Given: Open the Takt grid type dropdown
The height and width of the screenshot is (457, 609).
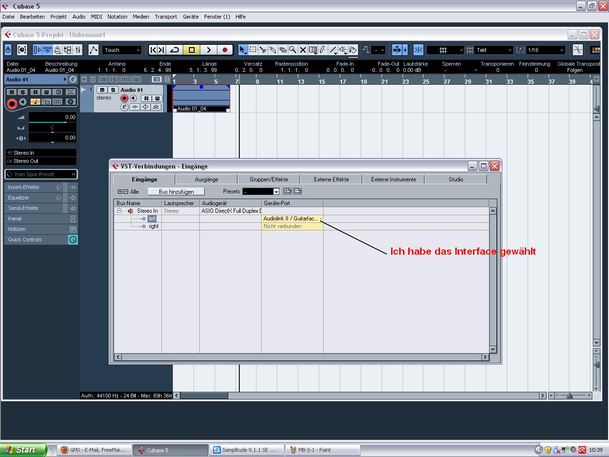Looking at the screenshot, I should (x=494, y=50).
